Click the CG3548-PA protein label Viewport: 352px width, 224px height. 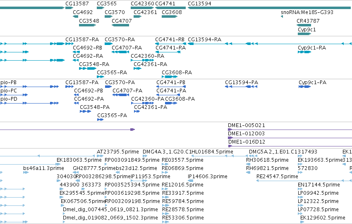[x=95, y=107]
